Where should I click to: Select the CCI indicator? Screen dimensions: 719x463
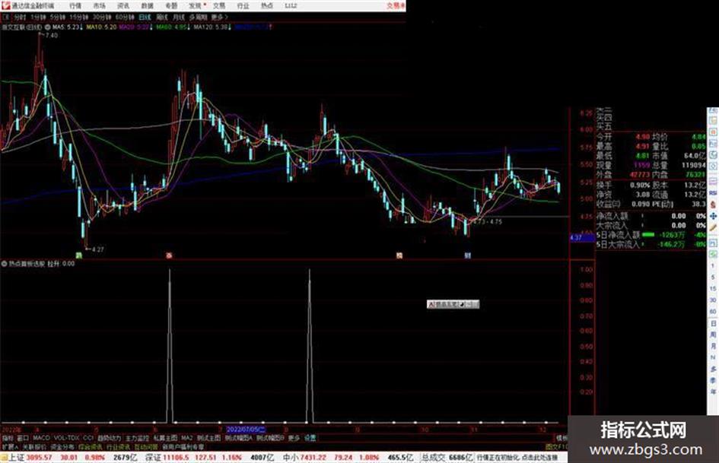click(88, 438)
